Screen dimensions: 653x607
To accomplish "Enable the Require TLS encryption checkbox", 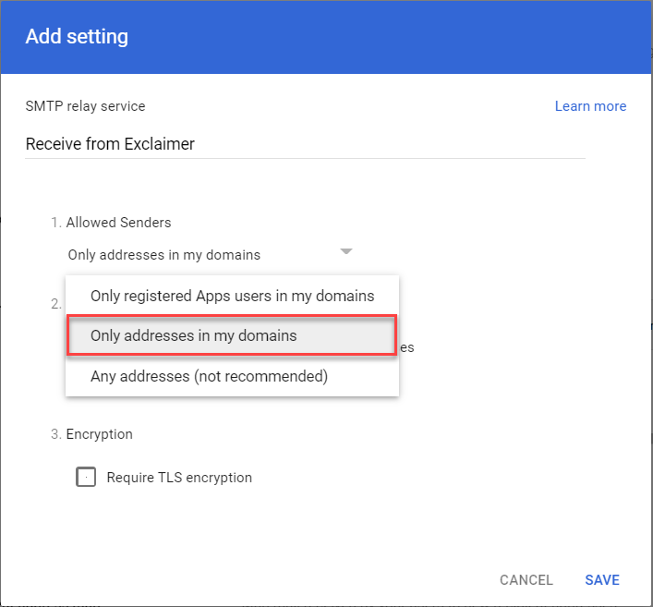I will 86,478.
